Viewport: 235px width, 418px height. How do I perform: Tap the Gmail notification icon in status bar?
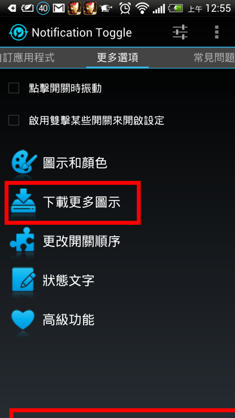tap(59, 8)
